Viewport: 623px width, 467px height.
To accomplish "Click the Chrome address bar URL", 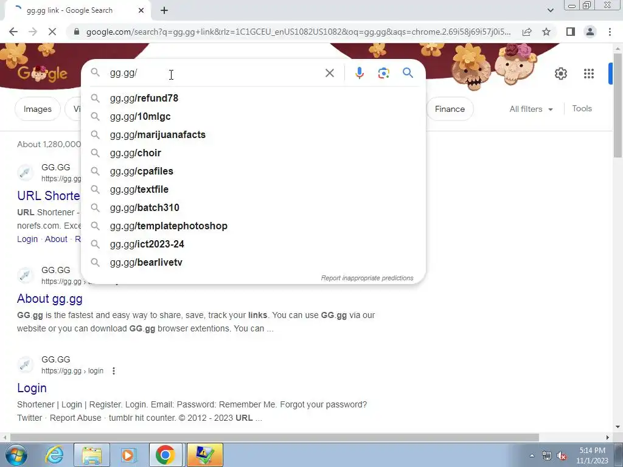I will (x=298, y=32).
